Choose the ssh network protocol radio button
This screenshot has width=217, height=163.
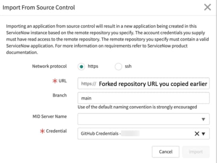118,67
